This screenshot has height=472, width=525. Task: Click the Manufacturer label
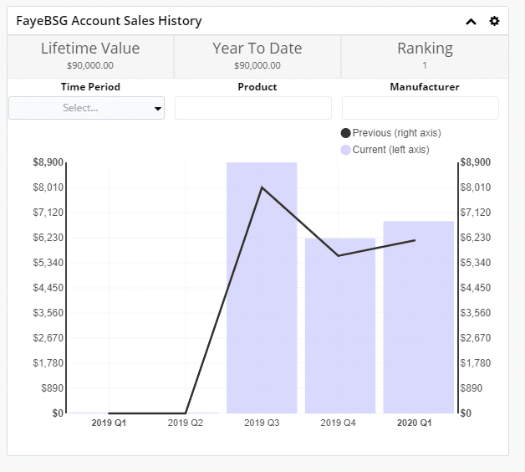pos(425,87)
